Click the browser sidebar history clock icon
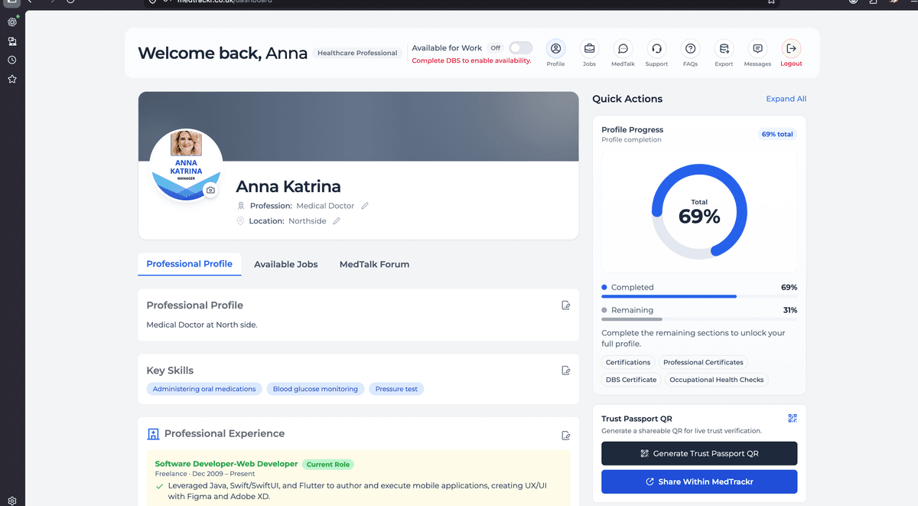The width and height of the screenshot is (918, 506). (x=12, y=60)
